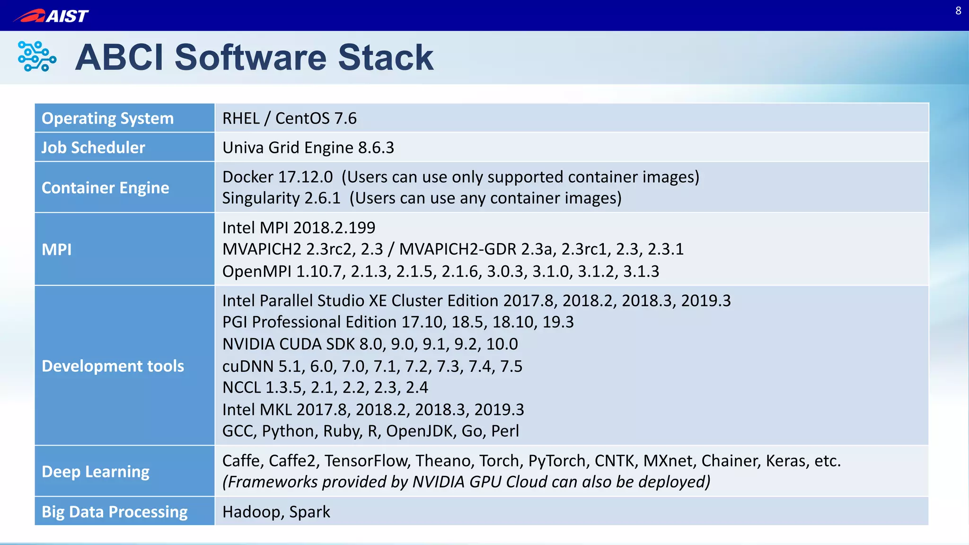Click the cuDNN versions line
This screenshot has height=545, width=969.
coord(372,366)
